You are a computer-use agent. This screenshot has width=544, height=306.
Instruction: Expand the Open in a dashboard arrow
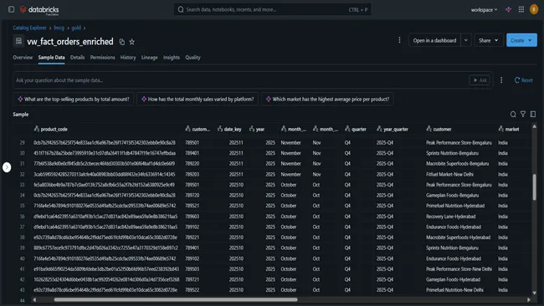click(466, 40)
